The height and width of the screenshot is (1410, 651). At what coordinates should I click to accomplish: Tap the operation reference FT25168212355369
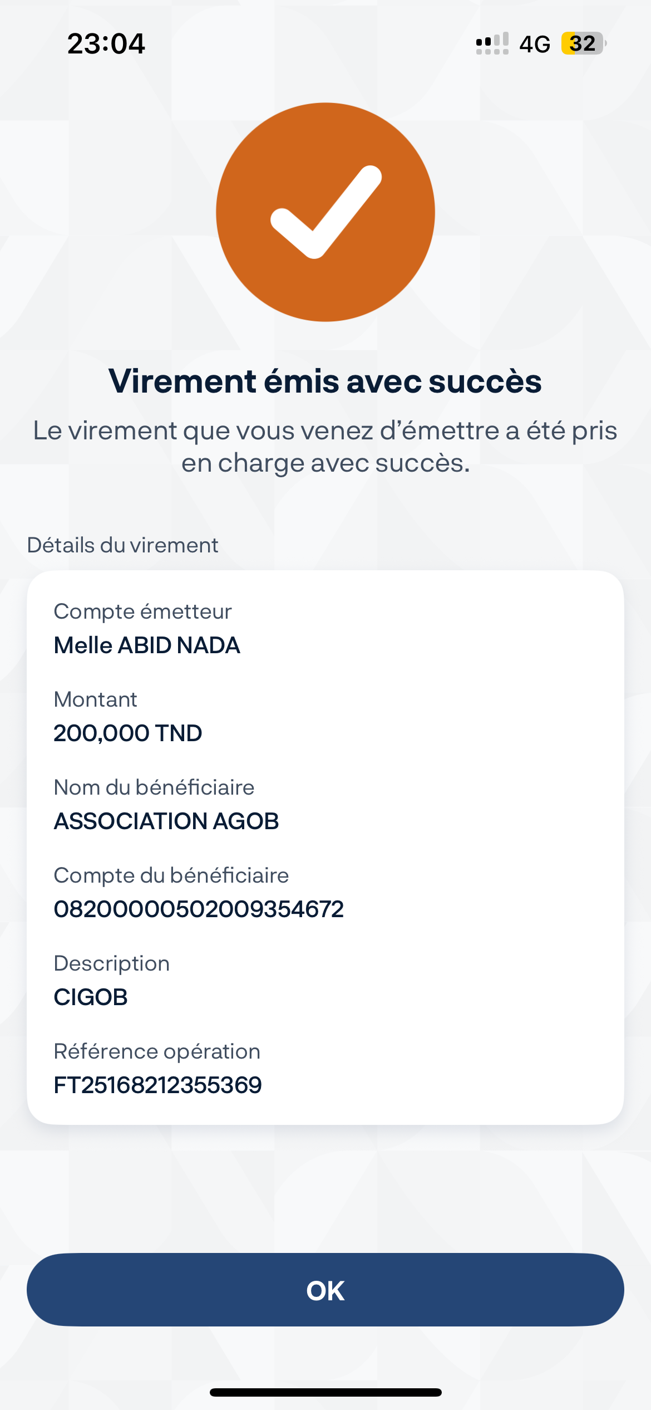point(157,1085)
